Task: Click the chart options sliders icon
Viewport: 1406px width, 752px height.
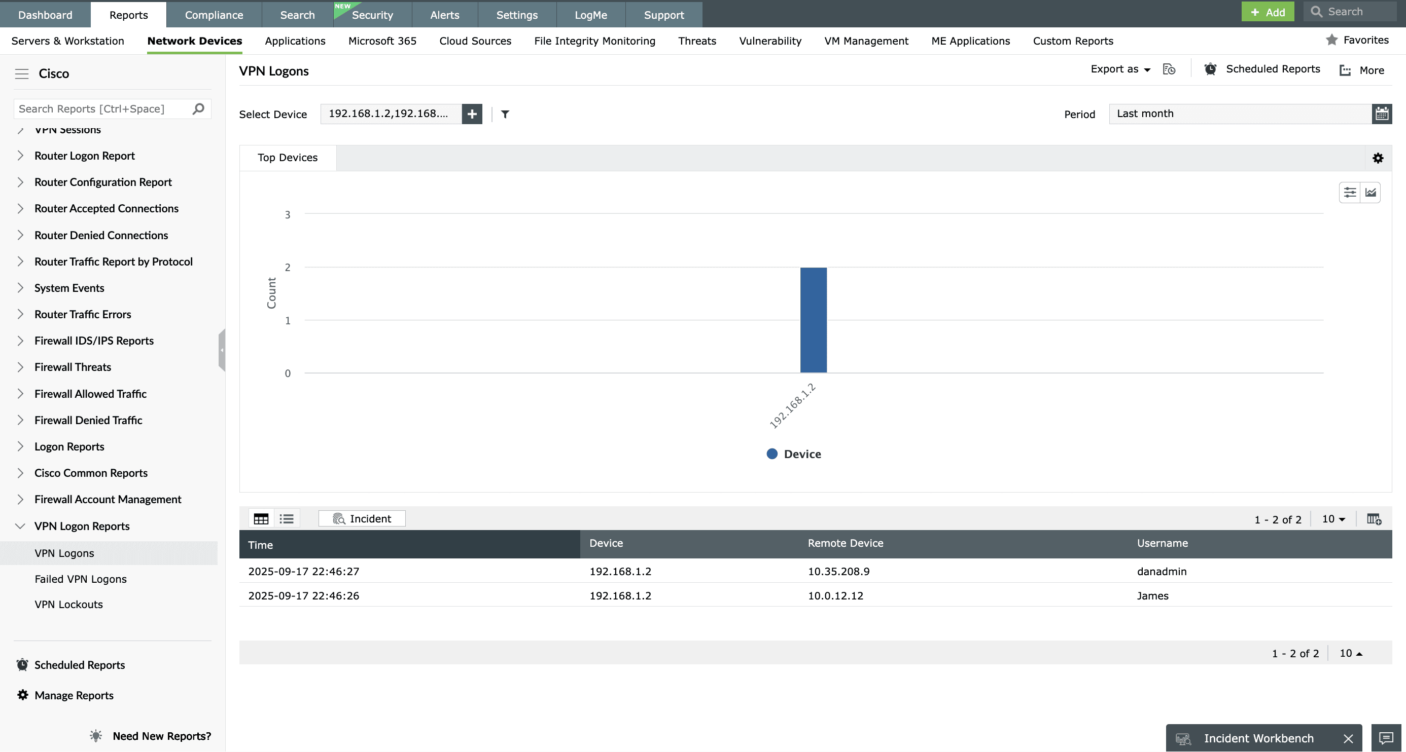Action: coord(1350,193)
